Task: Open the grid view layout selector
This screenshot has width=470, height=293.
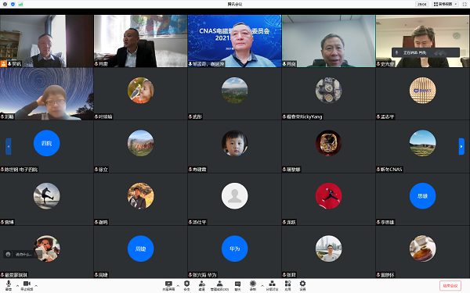Action: [445, 4]
